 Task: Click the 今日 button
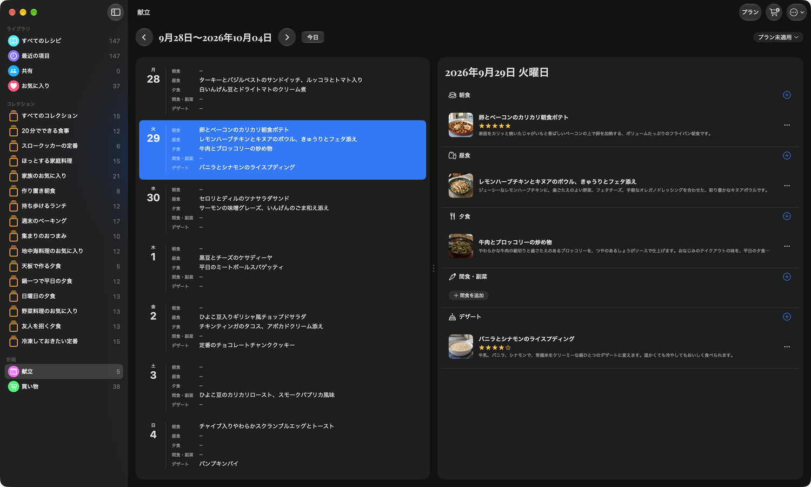[313, 37]
